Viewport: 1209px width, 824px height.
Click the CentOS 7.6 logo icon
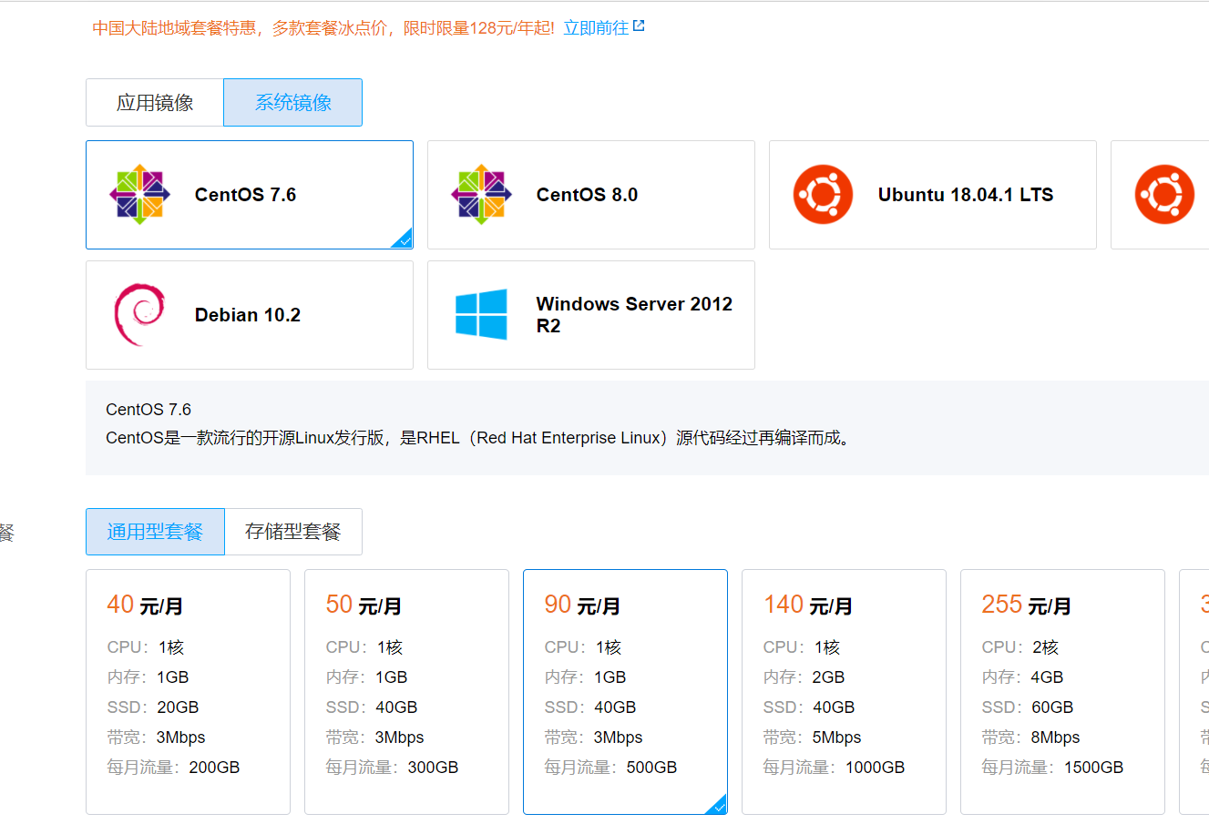pos(139,195)
